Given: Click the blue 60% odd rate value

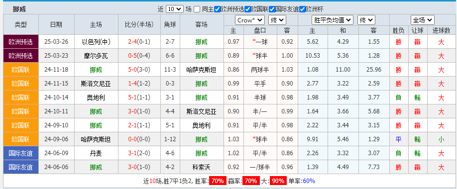Looking at the screenshot, I should [x=309, y=181].
